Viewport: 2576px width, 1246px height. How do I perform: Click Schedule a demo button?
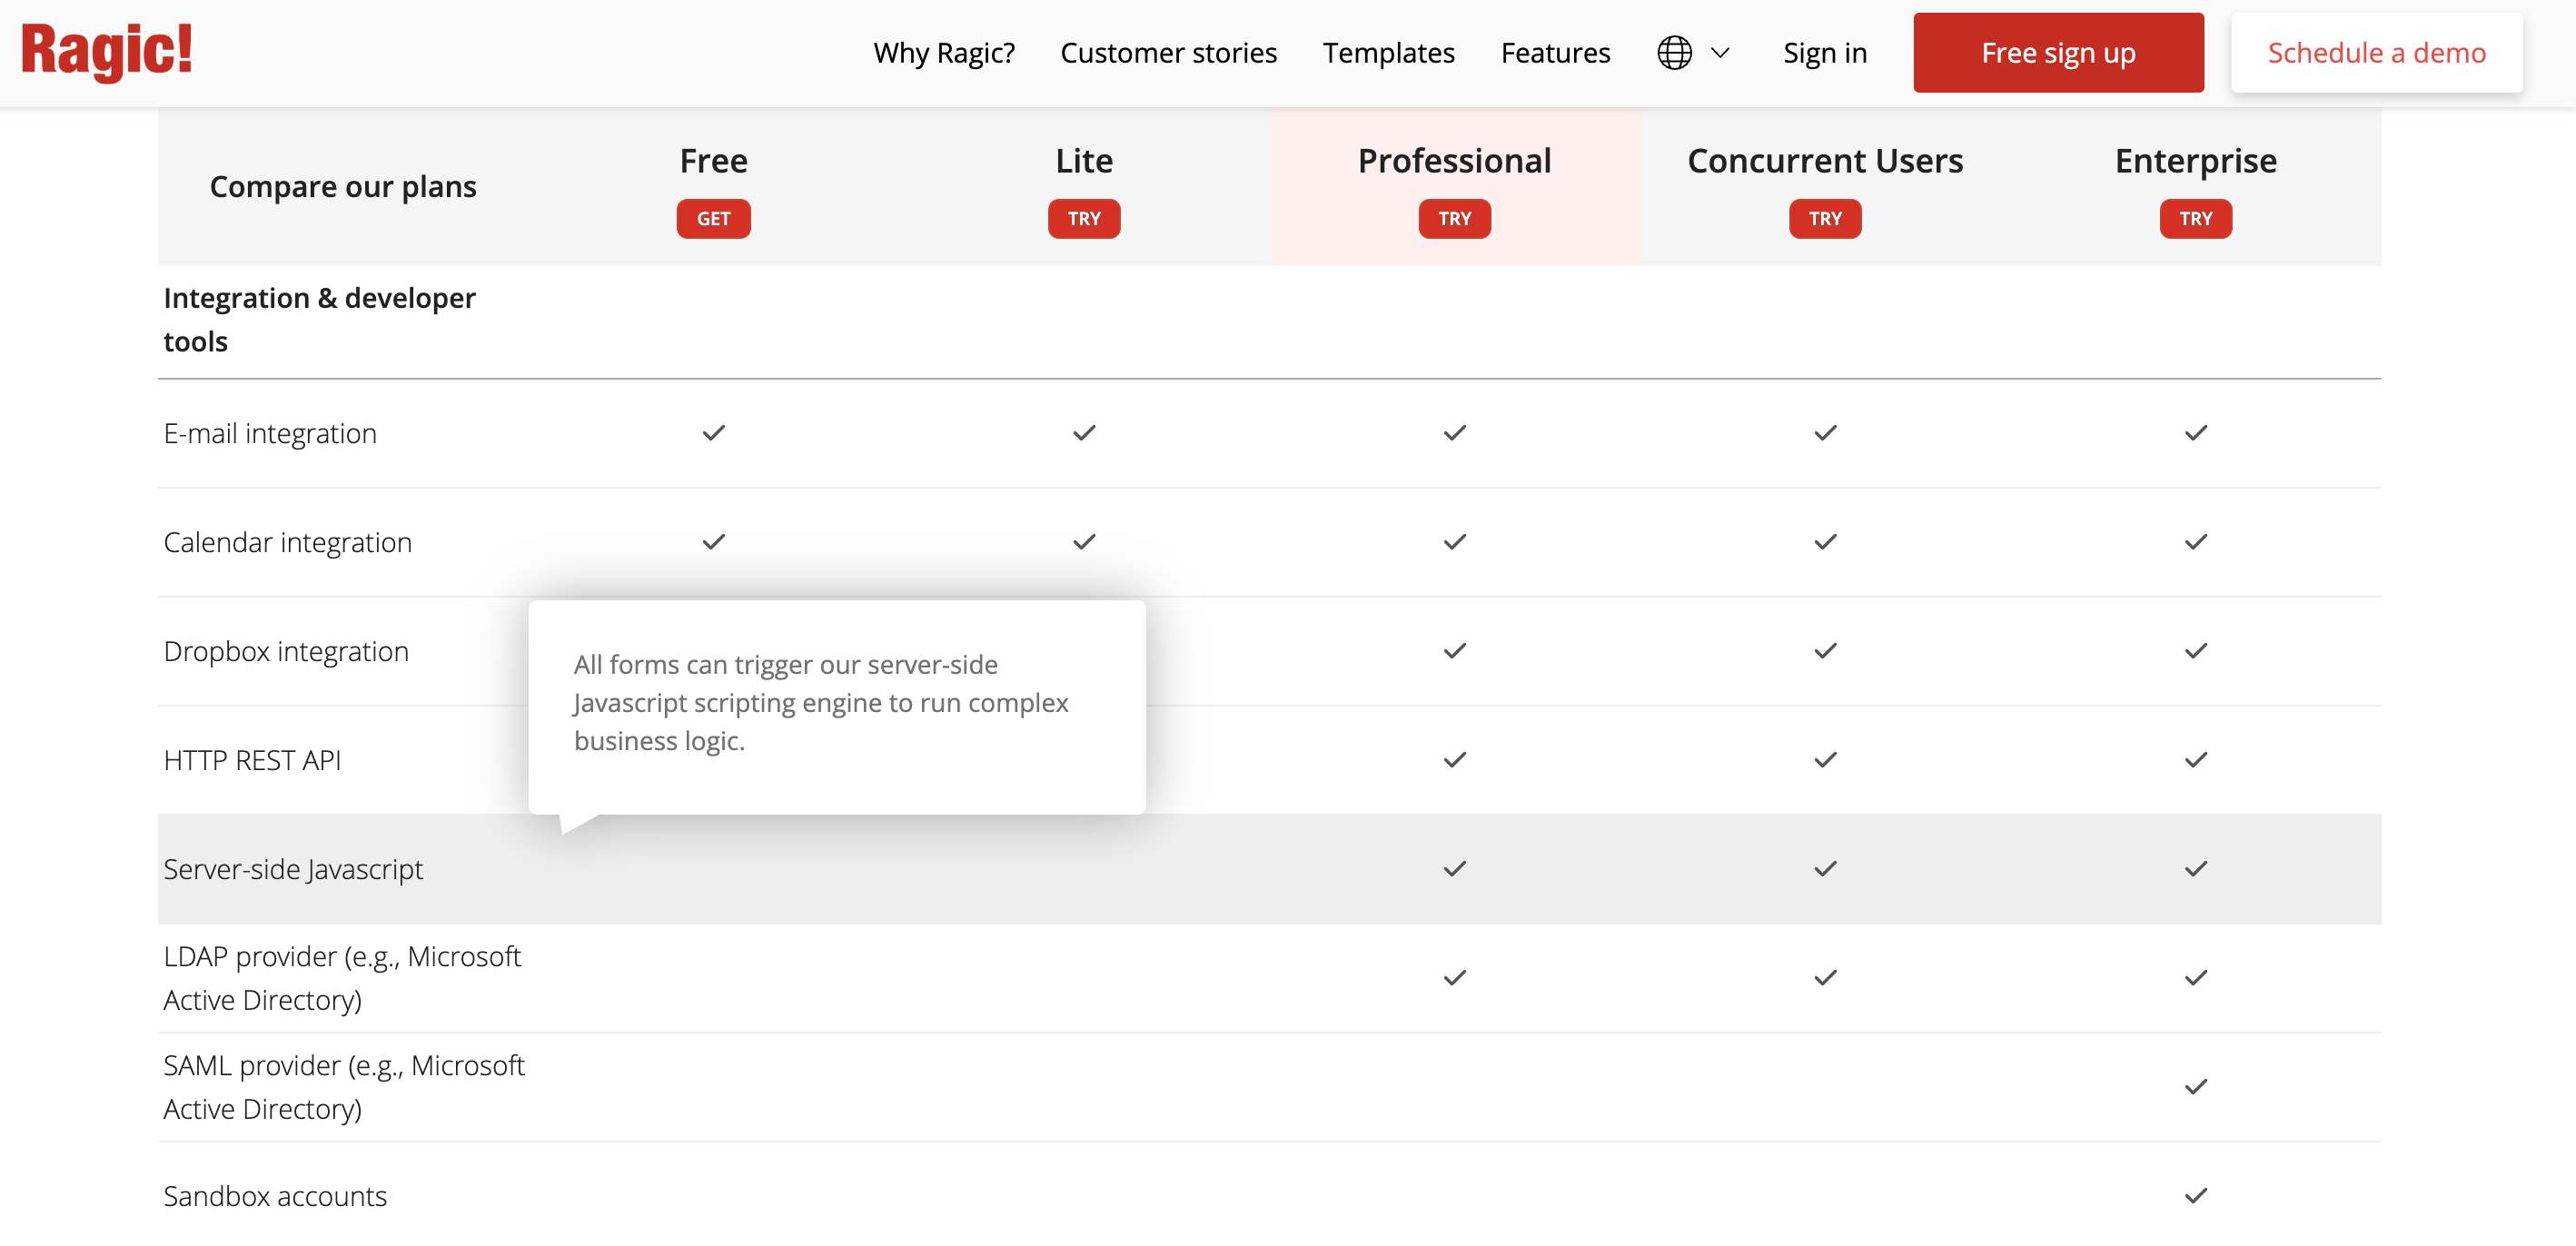(2376, 53)
